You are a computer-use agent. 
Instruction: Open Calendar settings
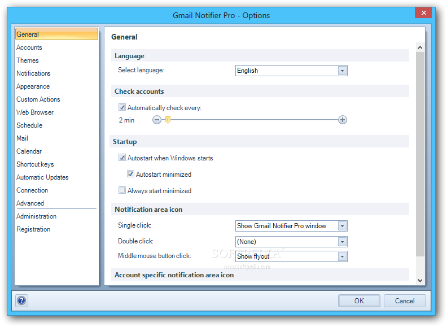(x=29, y=151)
